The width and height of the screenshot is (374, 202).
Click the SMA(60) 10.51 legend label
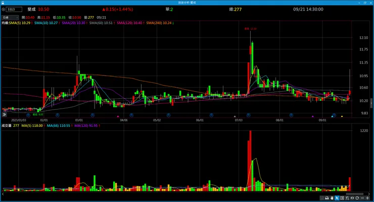(101, 23)
